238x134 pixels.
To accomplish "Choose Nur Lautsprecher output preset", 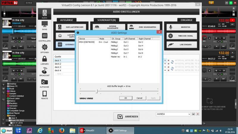I will 71,27.
